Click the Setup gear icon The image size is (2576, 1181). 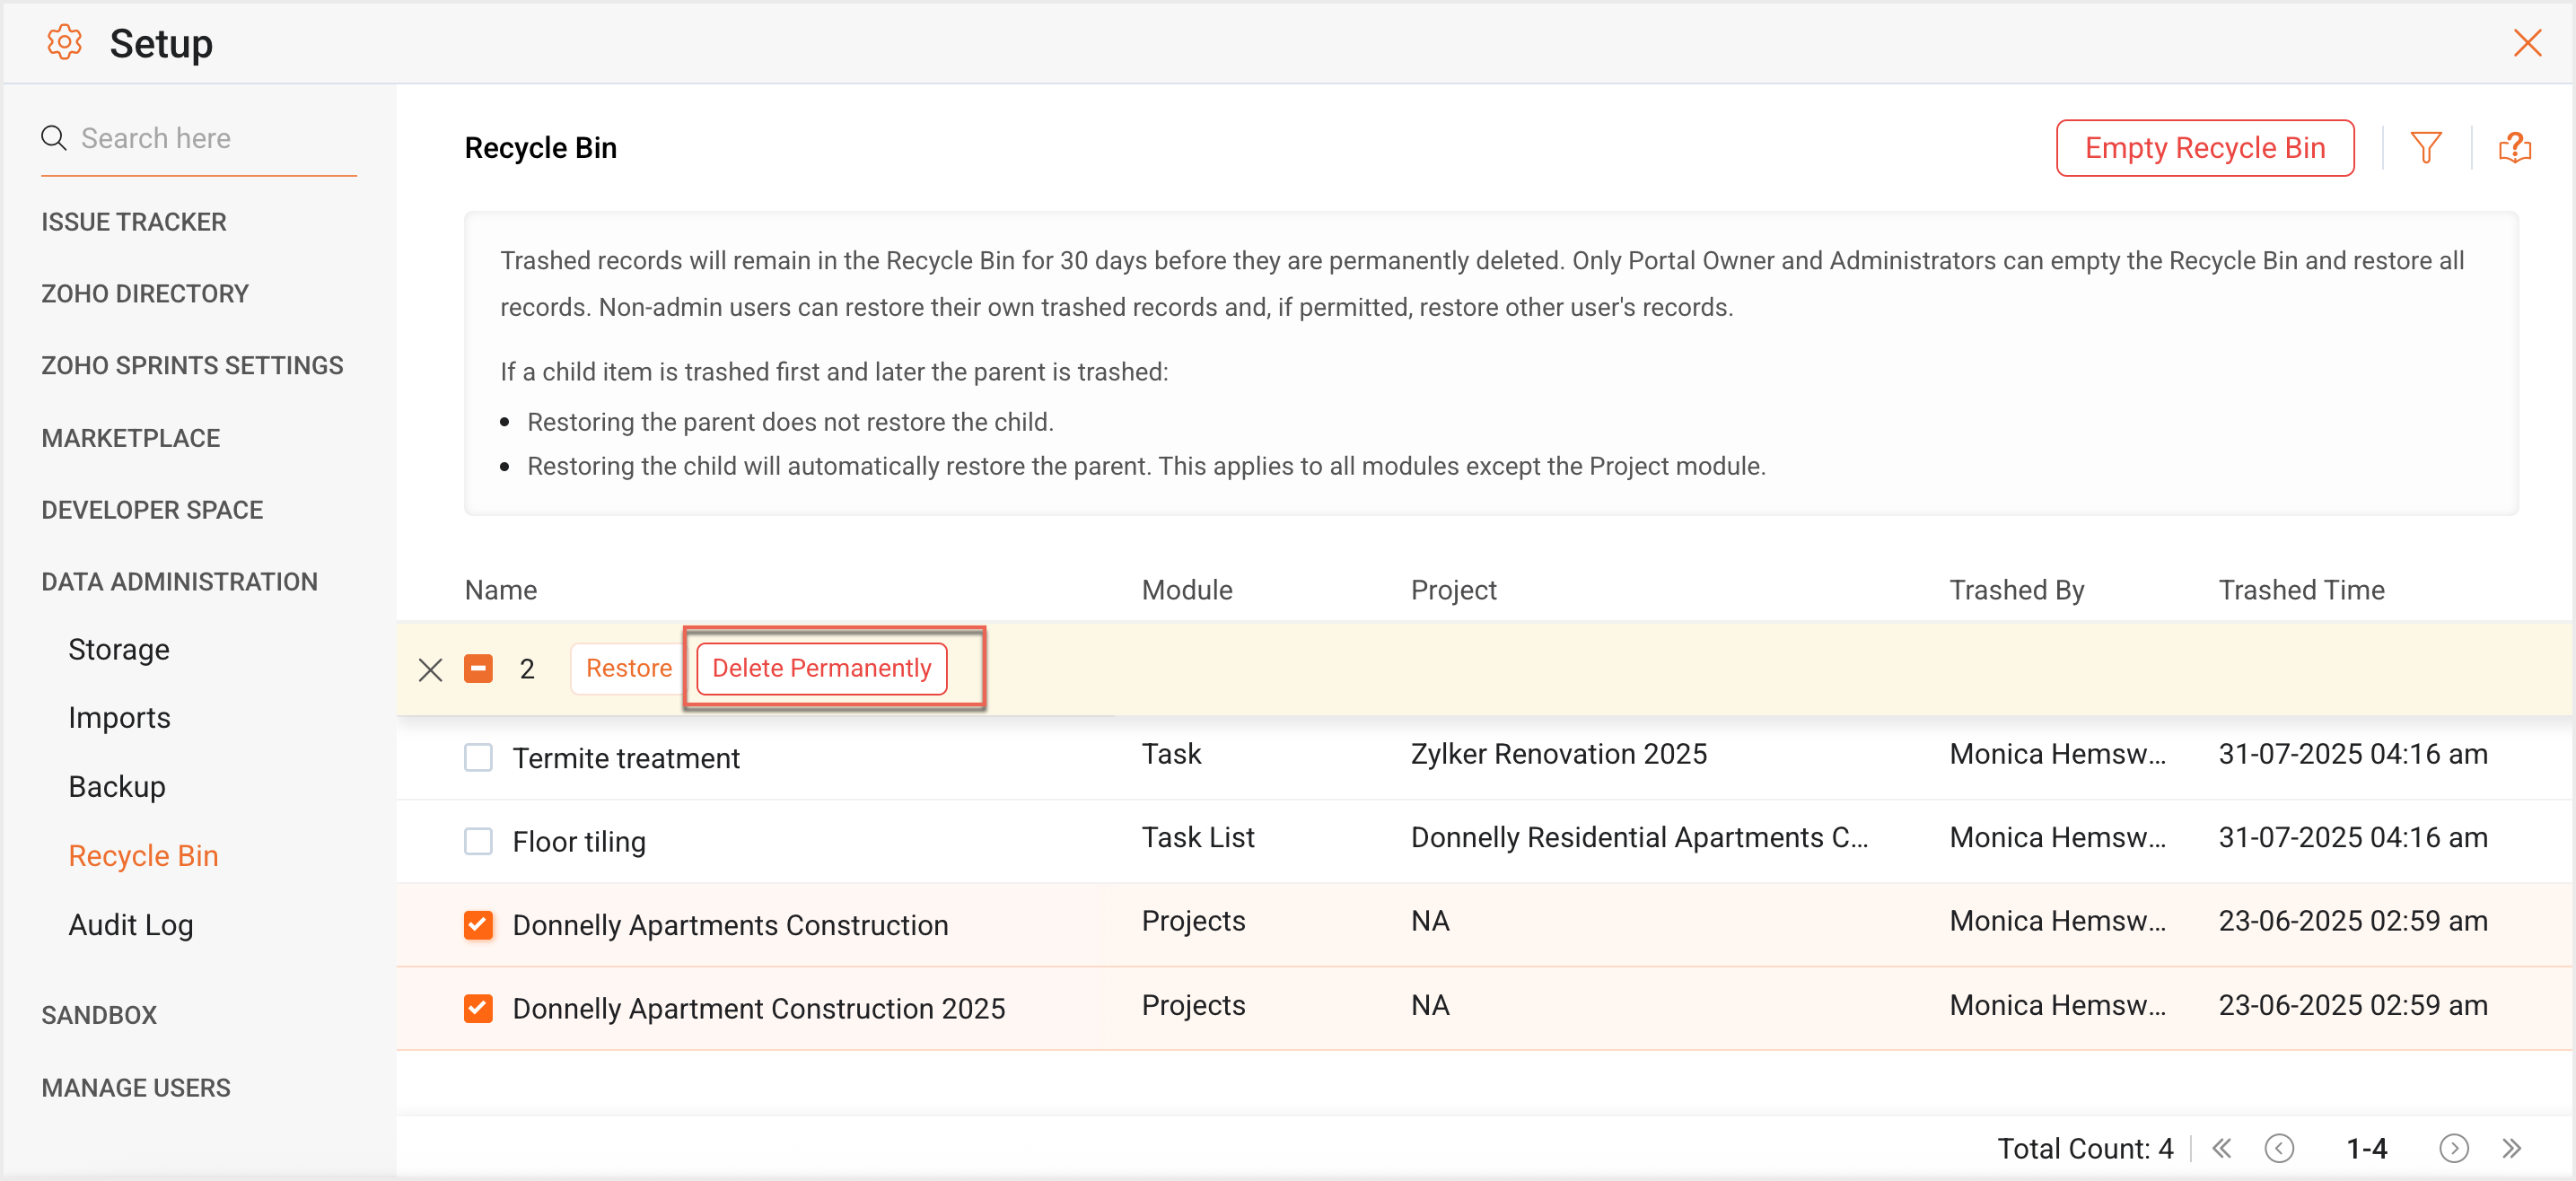click(x=64, y=42)
